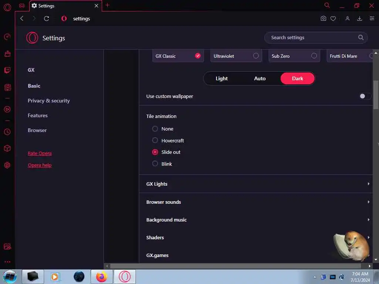Expand the Shaders section
379x284 pixels.
(256, 237)
